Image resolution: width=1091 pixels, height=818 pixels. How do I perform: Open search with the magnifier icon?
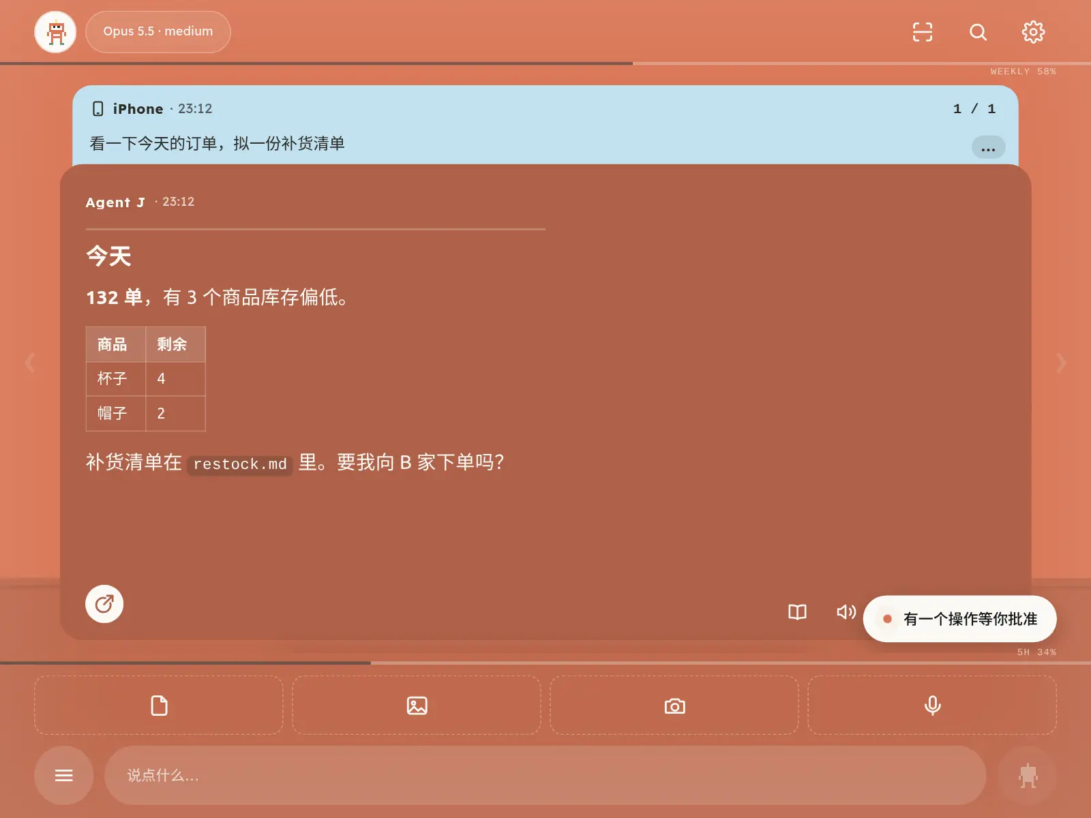click(x=978, y=32)
